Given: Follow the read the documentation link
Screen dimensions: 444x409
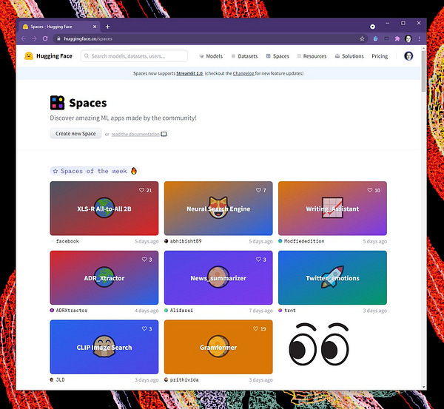Looking at the screenshot, I should pos(134,134).
